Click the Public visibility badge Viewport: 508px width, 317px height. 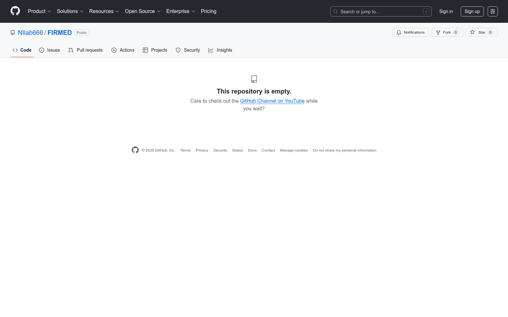82,33
